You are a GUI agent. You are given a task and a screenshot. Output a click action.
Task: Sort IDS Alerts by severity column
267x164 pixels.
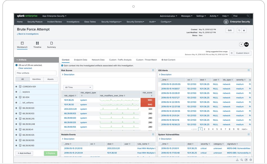(x=241, y=80)
